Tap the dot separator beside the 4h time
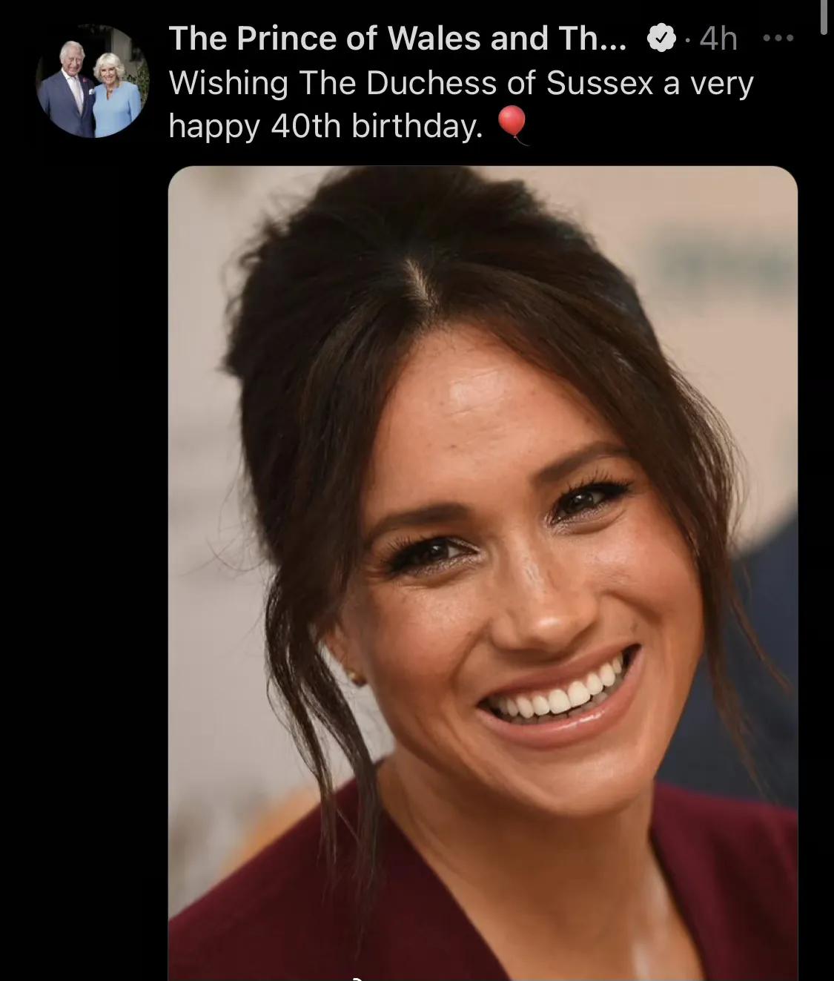The image size is (834, 981). click(687, 39)
